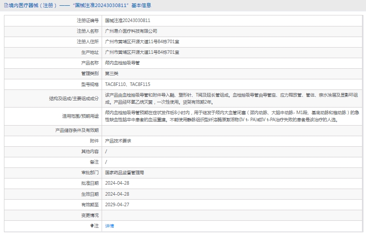
Task: Select product name 颅内血栓抽吸导管
Action: tap(122, 63)
